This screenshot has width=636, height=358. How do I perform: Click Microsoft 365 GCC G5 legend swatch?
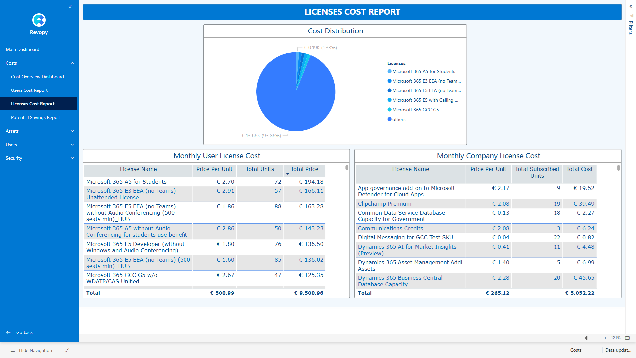click(x=389, y=110)
